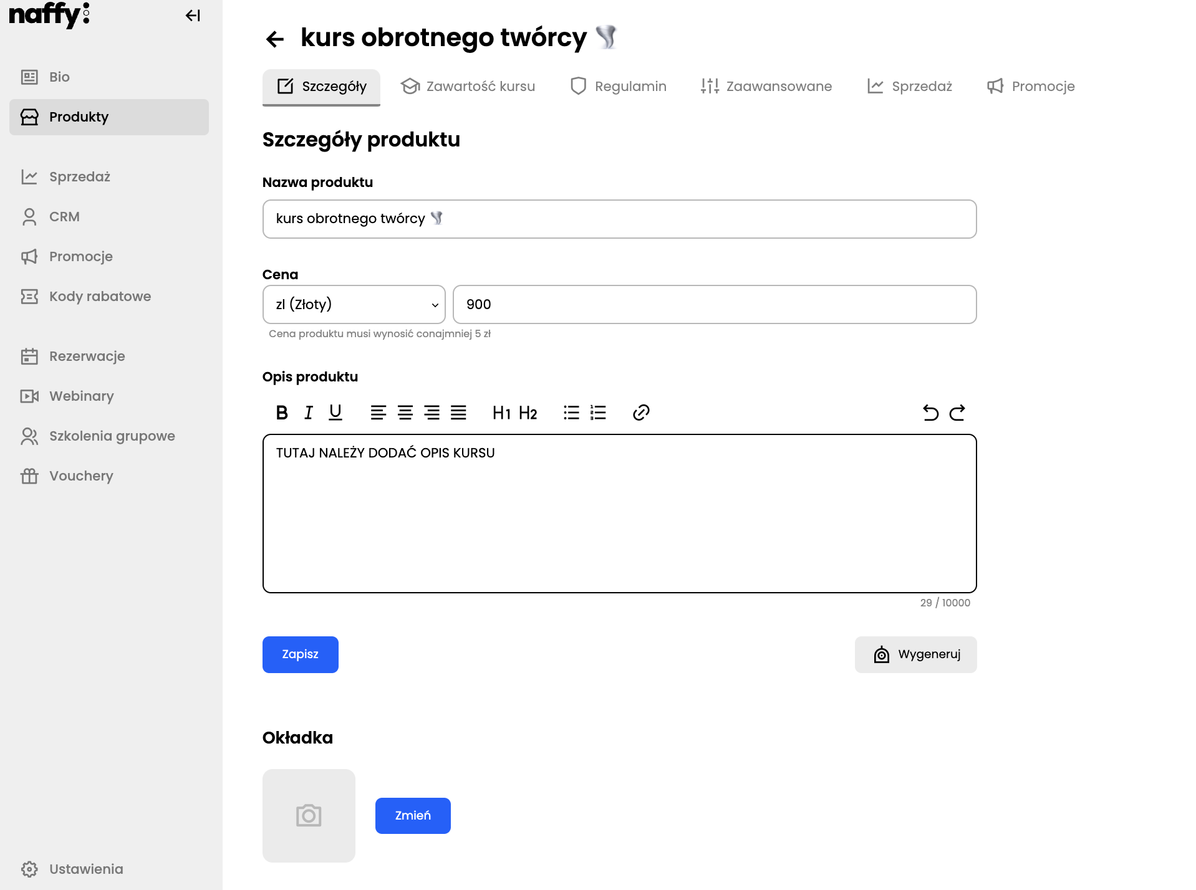Click the naffy logo
1196x890 pixels.
click(49, 15)
